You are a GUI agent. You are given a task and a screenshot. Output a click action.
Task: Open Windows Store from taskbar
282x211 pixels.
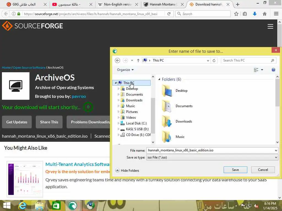tap(56, 206)
